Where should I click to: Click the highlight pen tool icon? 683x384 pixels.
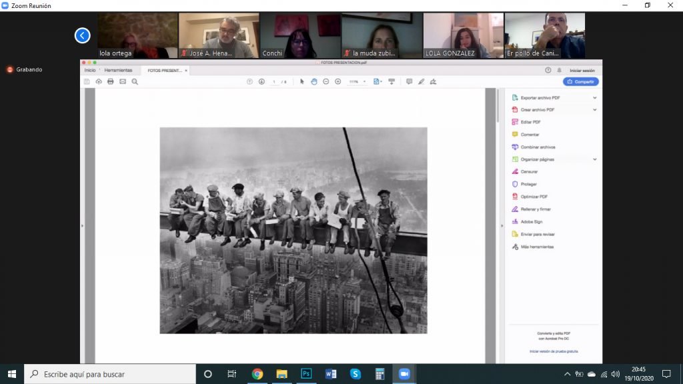421,81
